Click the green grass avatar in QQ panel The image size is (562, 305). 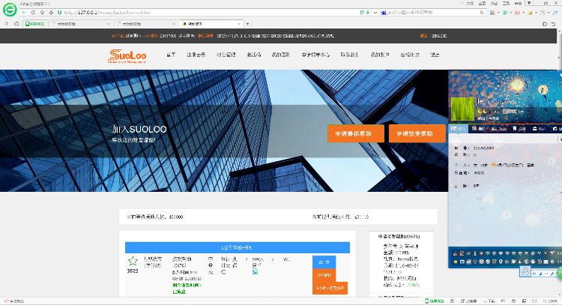[x=463, y=109]
